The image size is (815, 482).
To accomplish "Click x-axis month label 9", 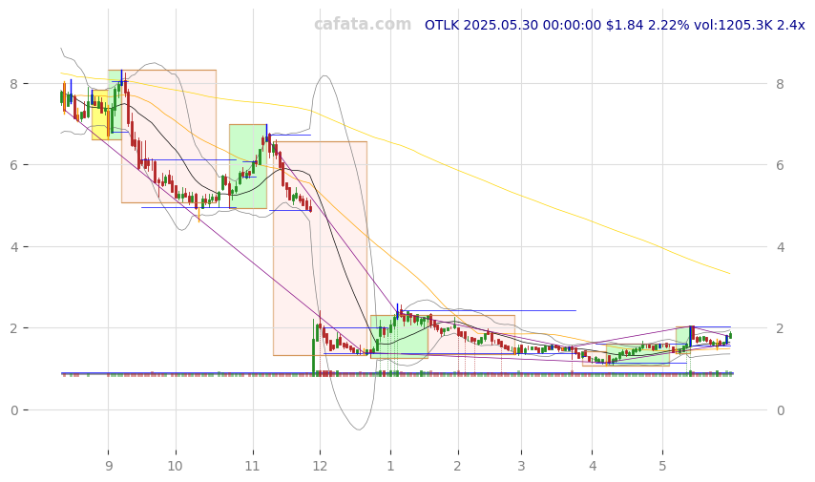I will pos(109,466).
